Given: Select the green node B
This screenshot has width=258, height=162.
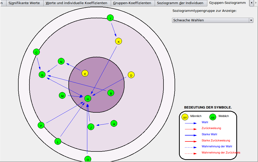Looking at the screenshot, I should [x=111, y=93].
